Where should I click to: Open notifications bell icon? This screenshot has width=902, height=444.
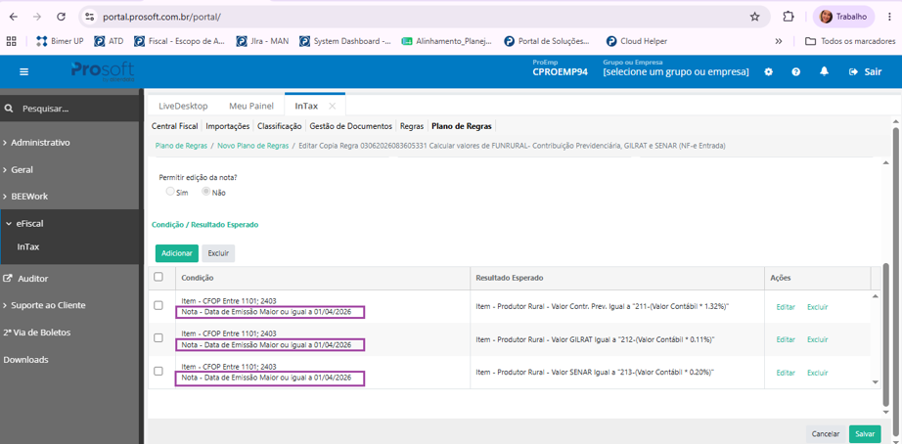[x=825, y=71]
